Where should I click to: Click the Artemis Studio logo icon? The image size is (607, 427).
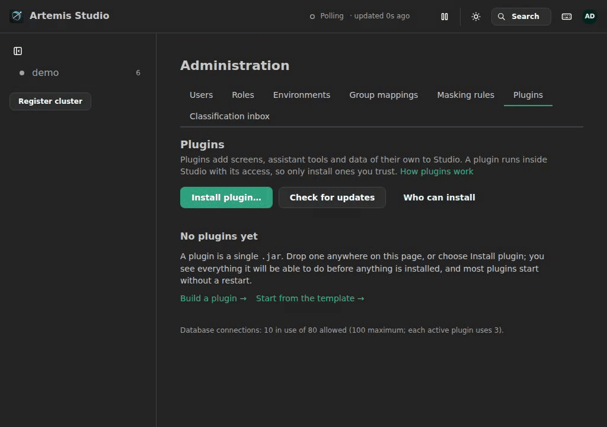pyautogui.click(x=17, y=16)
